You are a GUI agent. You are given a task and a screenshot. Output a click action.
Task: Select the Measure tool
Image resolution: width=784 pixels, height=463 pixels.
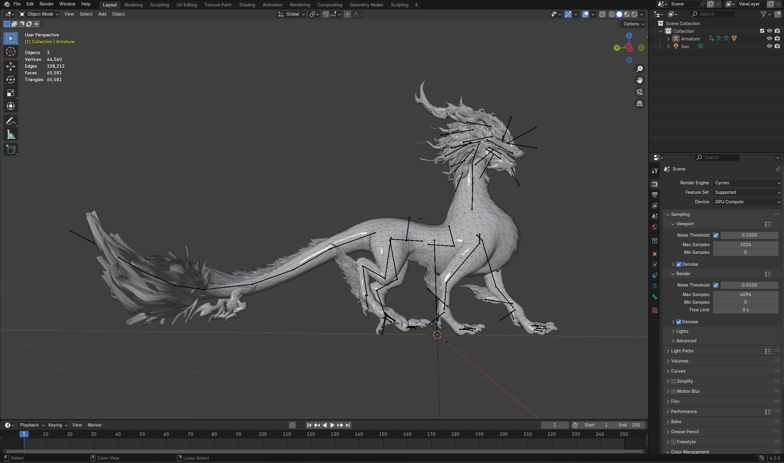point(11,134)
